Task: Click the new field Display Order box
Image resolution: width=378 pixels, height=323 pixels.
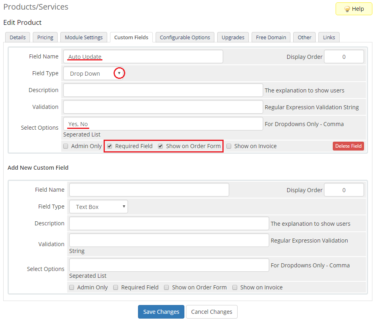Action: click(x=344, y=190)
